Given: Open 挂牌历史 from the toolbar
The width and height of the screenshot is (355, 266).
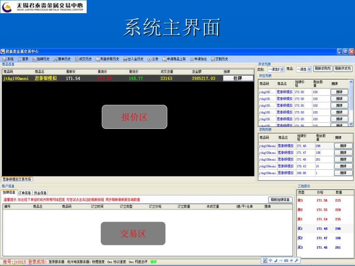Looking at the screenshot, I should [41, 59].
